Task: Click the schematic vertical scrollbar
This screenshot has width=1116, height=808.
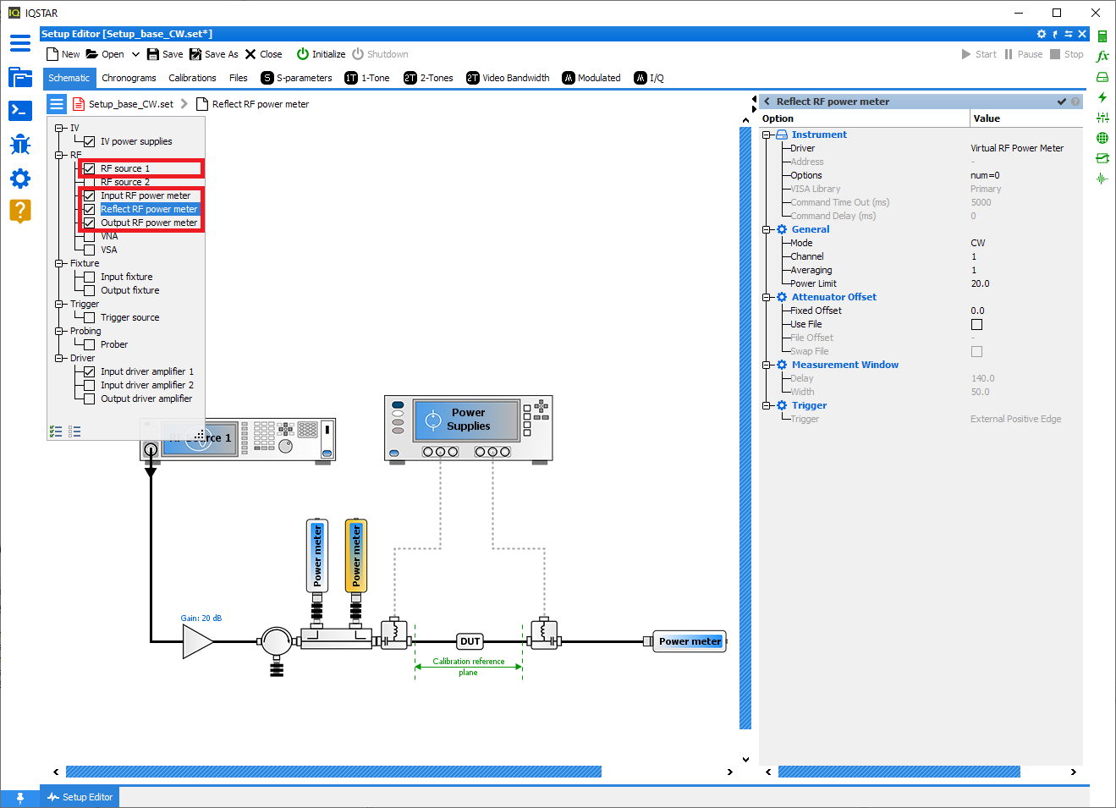Action: [x=745, y=427]
